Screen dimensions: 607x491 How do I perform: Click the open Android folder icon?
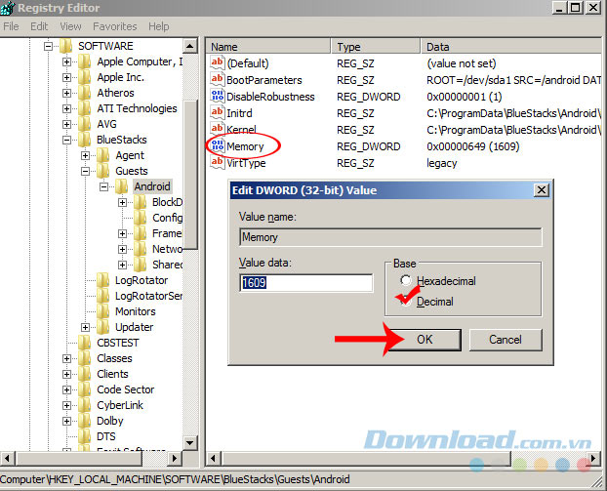[122, 186]
